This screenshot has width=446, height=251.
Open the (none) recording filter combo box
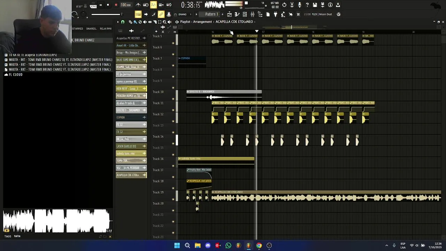click(x=184, y=14)
